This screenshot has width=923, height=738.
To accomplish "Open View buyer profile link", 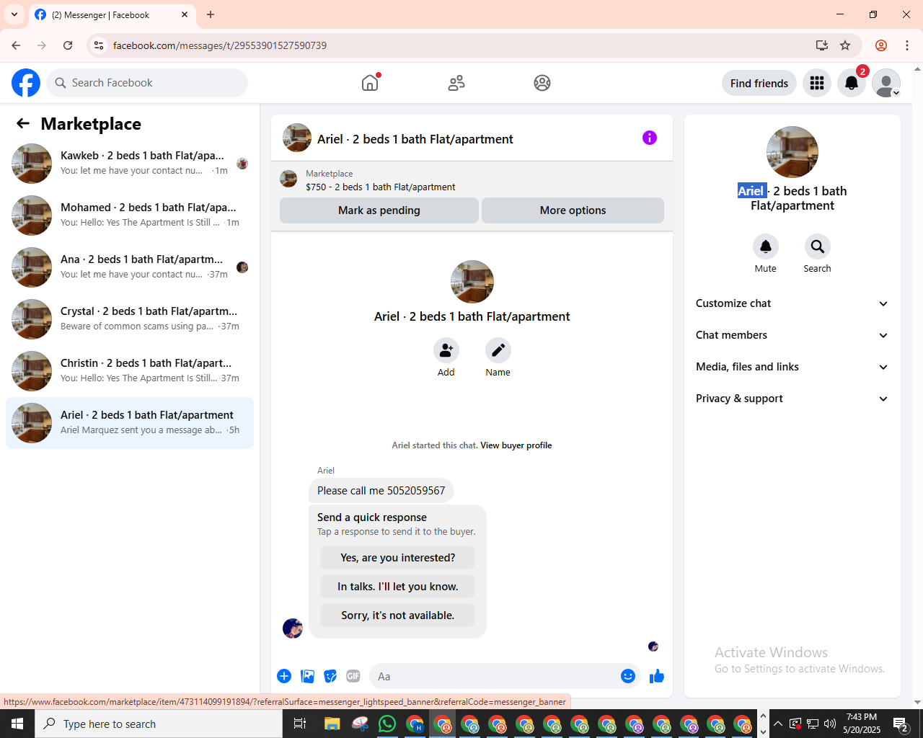I will coord(516,445).
